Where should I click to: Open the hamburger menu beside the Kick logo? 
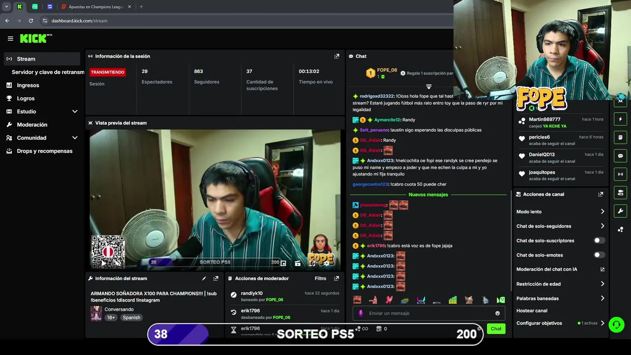coord(10,38)
